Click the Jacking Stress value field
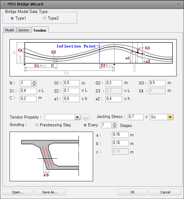 tap(135, 117)
